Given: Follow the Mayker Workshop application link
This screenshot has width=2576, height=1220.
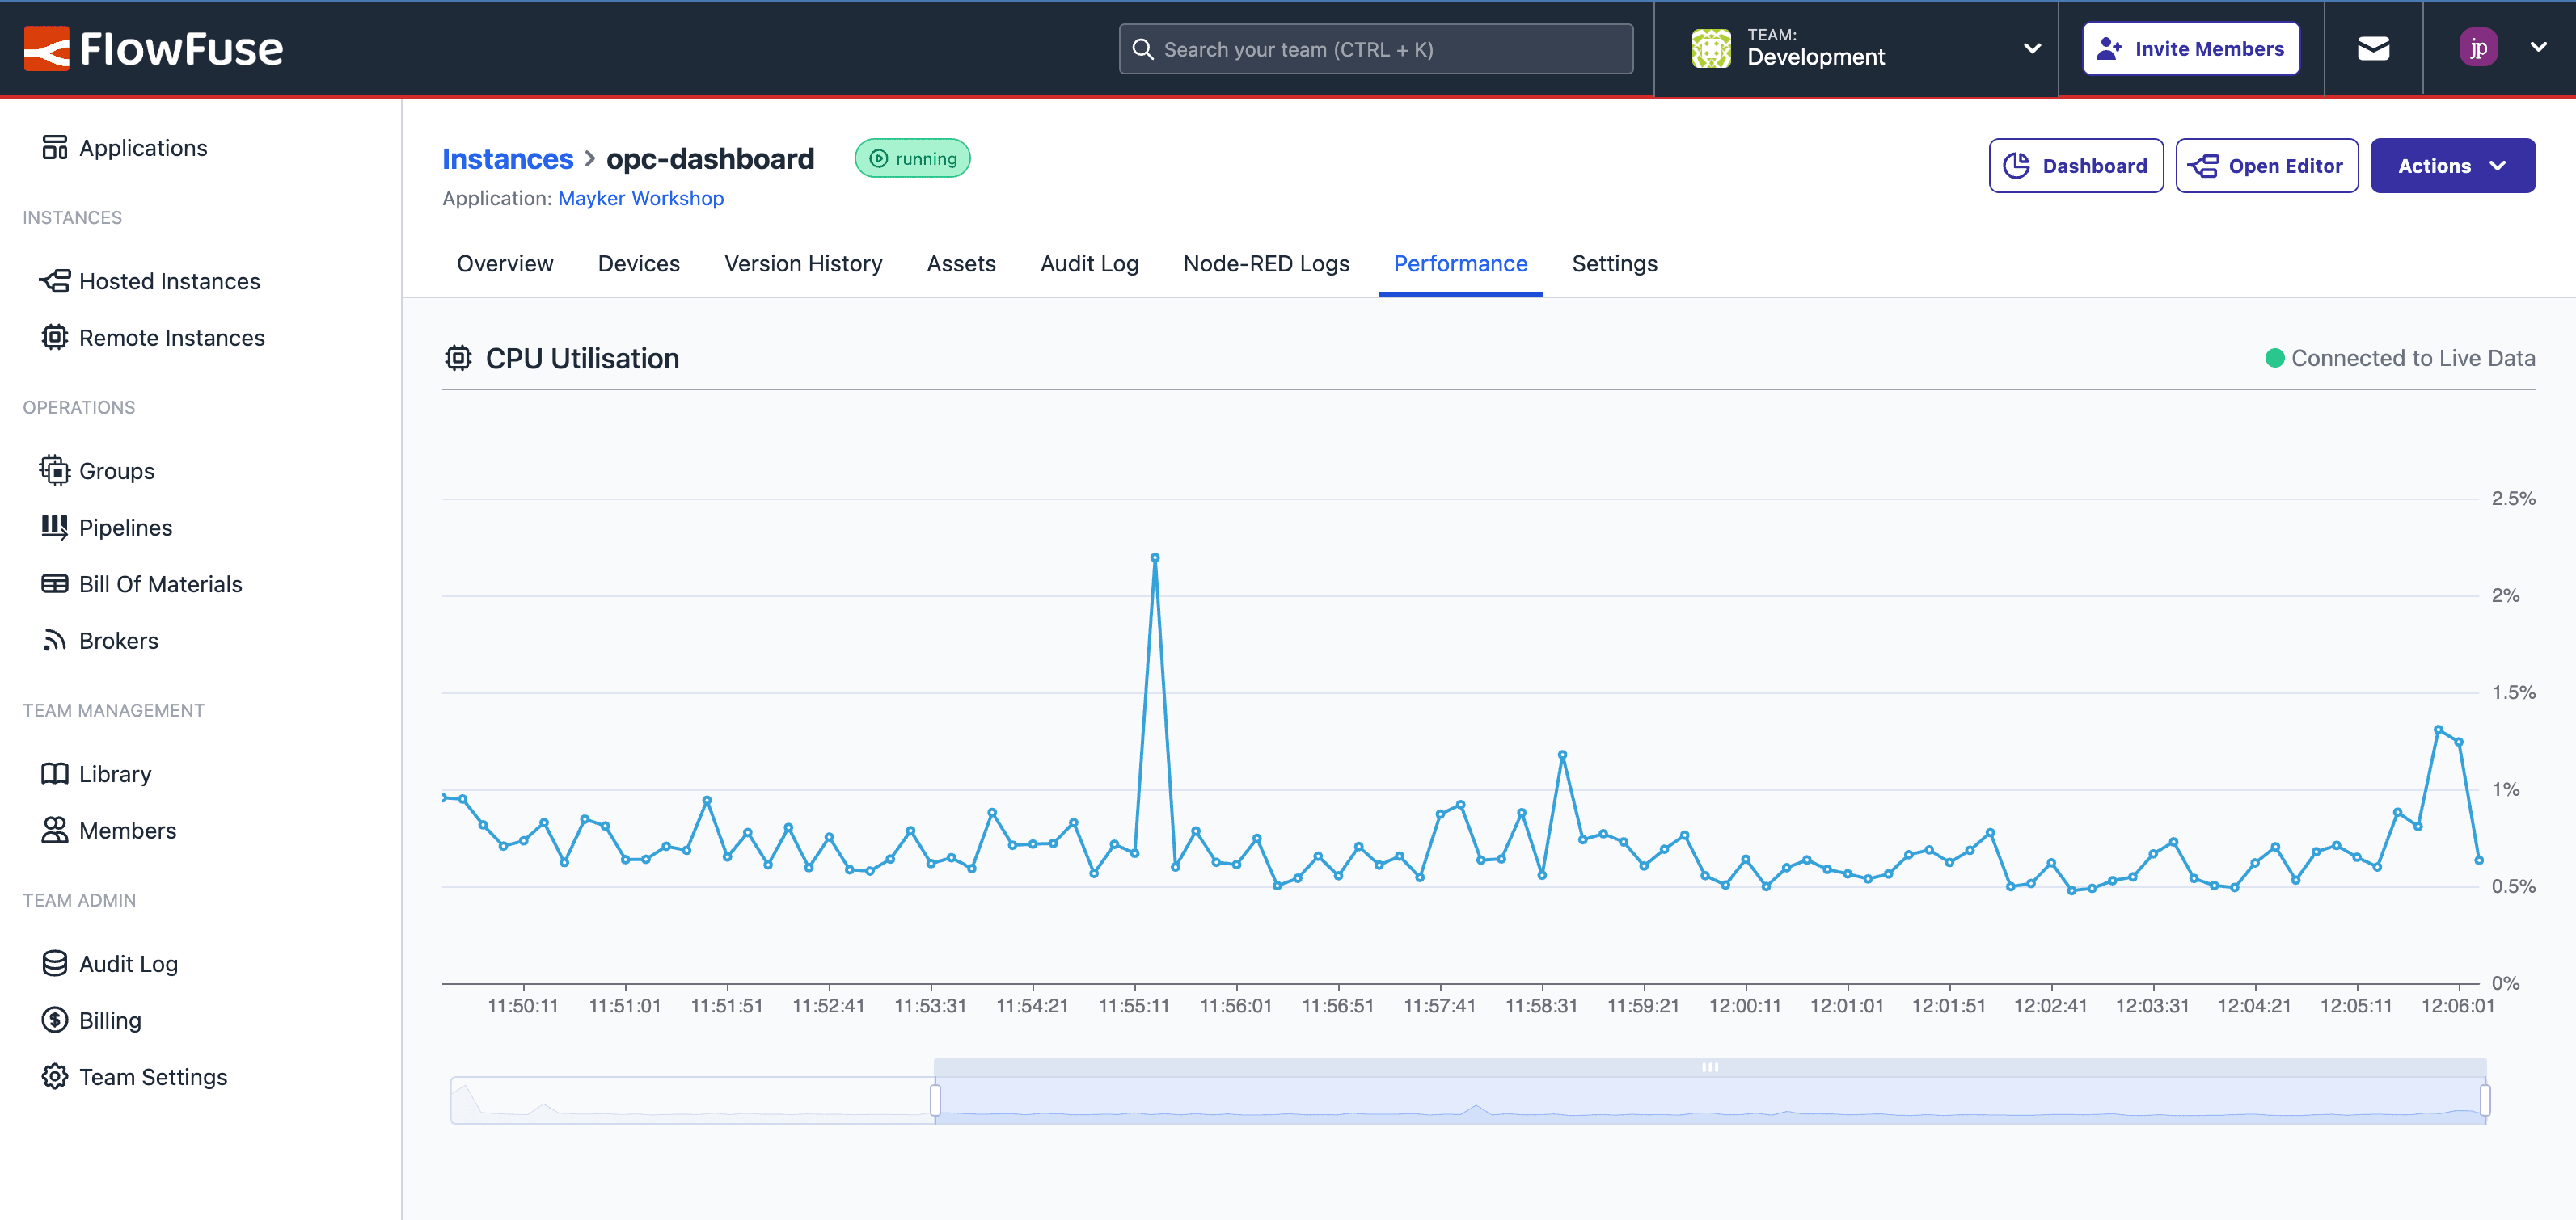Looking at the screenshot, I should pyautogui.click(x=641, y=198).
